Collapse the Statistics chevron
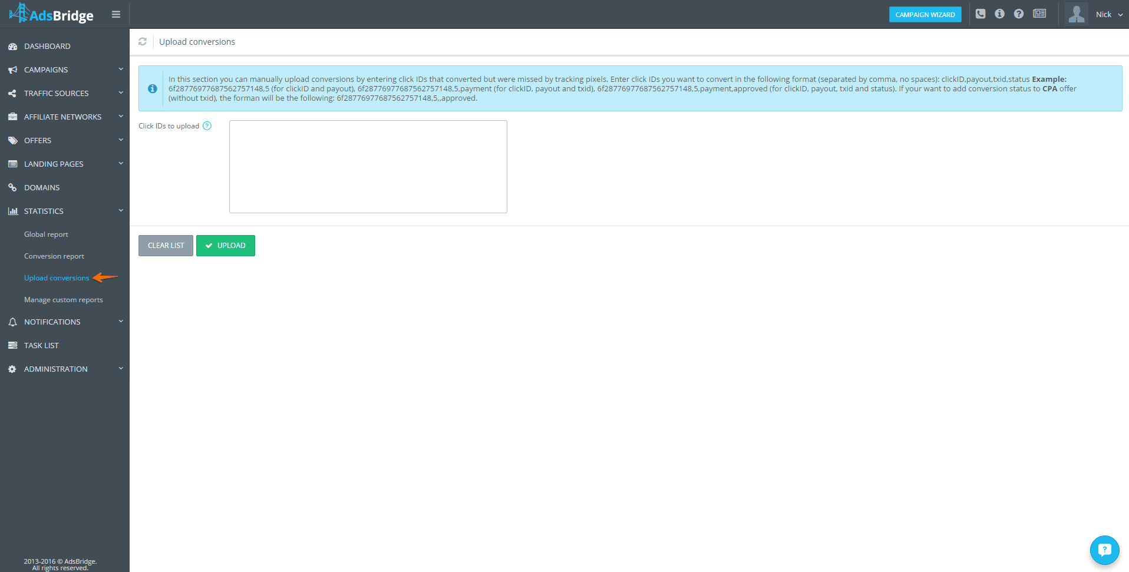 pos(121,211)
